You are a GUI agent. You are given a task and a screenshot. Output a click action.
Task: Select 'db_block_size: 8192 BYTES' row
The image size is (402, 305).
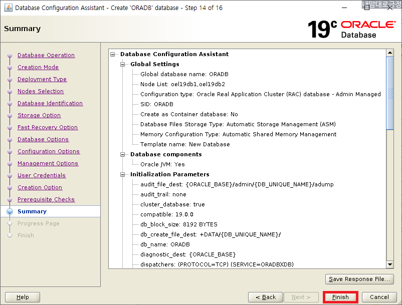coord(179,224)
